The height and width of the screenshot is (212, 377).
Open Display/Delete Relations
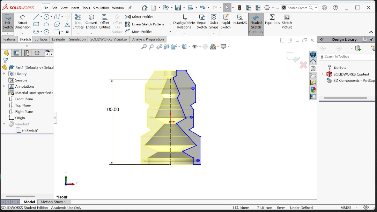(184, 22)
